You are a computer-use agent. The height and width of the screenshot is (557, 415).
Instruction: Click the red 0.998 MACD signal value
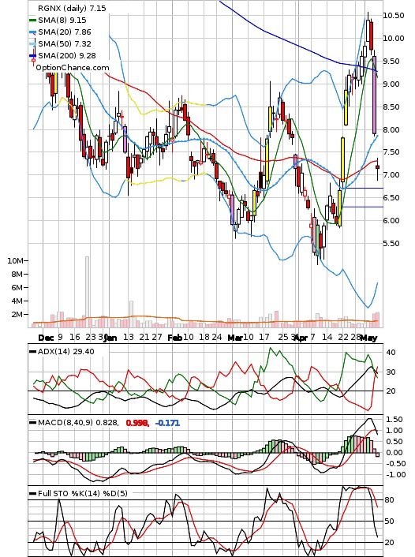137,423
